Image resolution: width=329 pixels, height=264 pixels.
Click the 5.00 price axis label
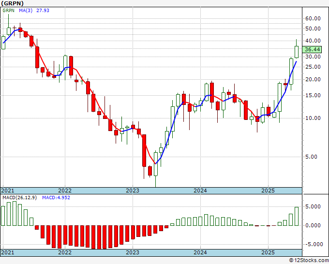click(x=311, y=157)
